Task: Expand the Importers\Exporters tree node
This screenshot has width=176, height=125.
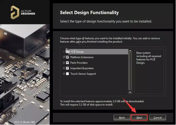Action: 64,68
